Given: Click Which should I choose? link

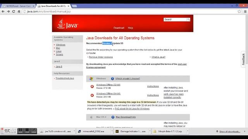Looking at the screenshot, I should (127, 79).
